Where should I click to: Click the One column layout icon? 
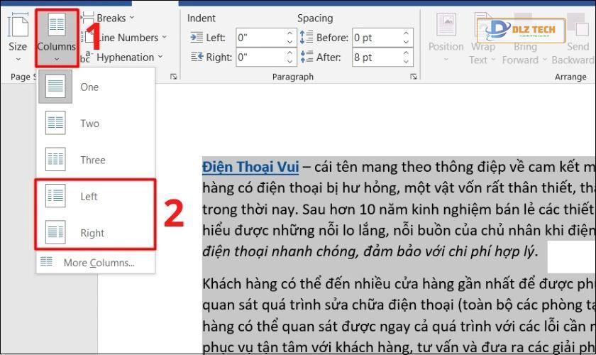tap(55, 87)
